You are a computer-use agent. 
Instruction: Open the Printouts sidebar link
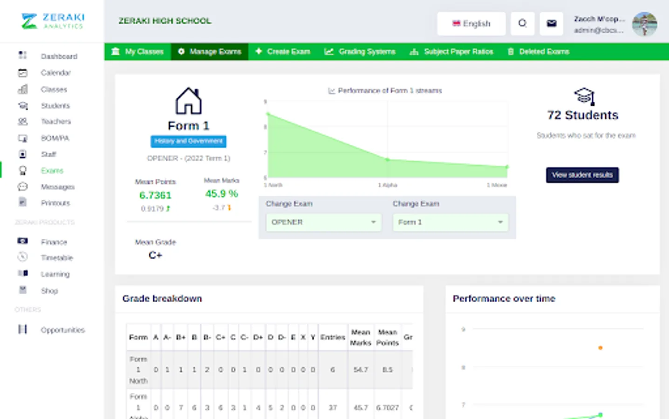55,203
